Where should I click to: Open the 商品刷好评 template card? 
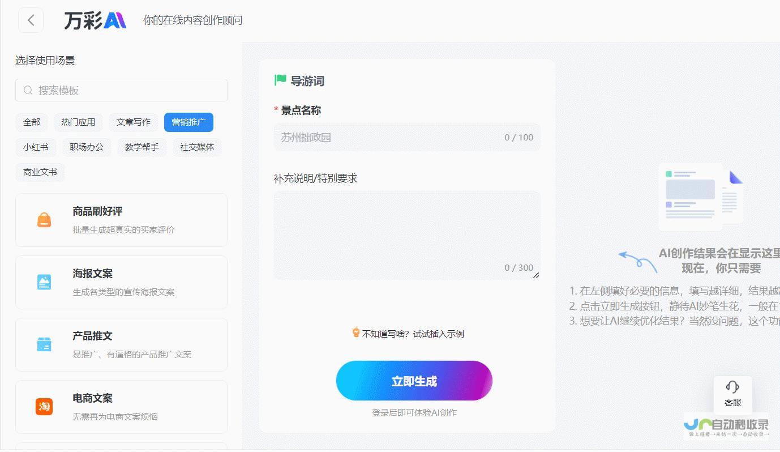[121, 220]
